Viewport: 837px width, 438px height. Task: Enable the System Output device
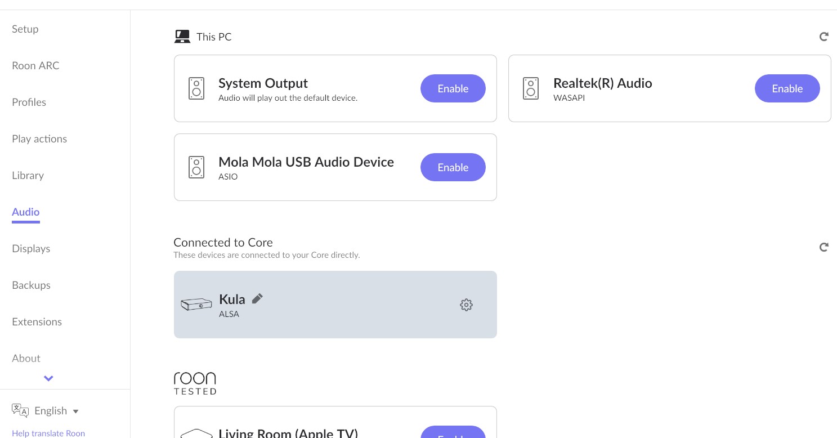coord(453,88)
